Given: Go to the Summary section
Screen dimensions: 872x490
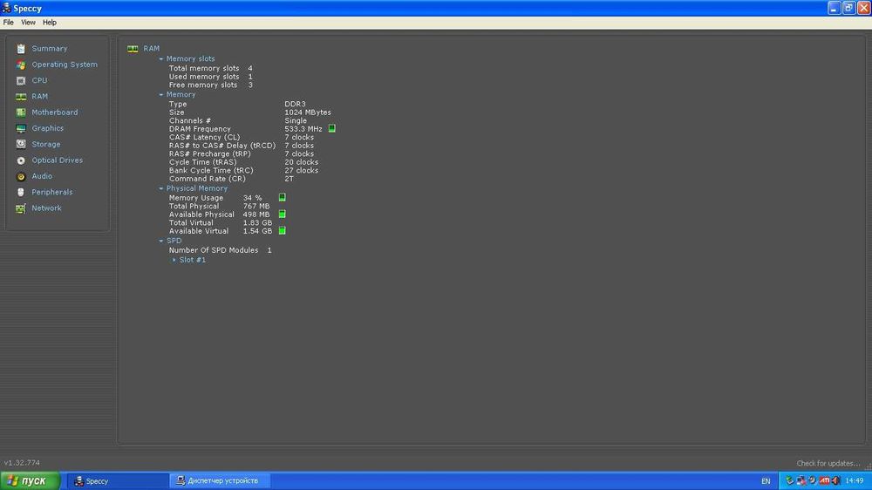Looking at the screenshot, I should click(50, 48).
